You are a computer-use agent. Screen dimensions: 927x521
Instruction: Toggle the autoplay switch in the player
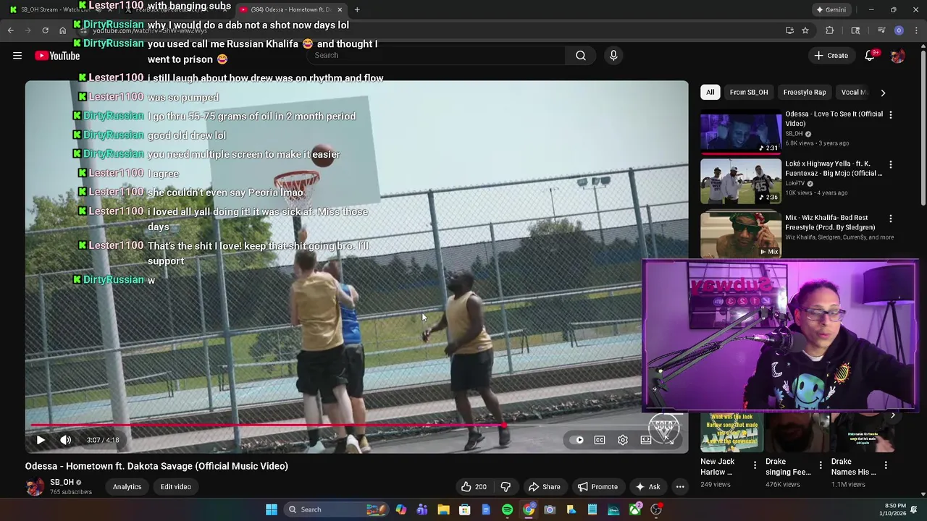pos(577,440)
